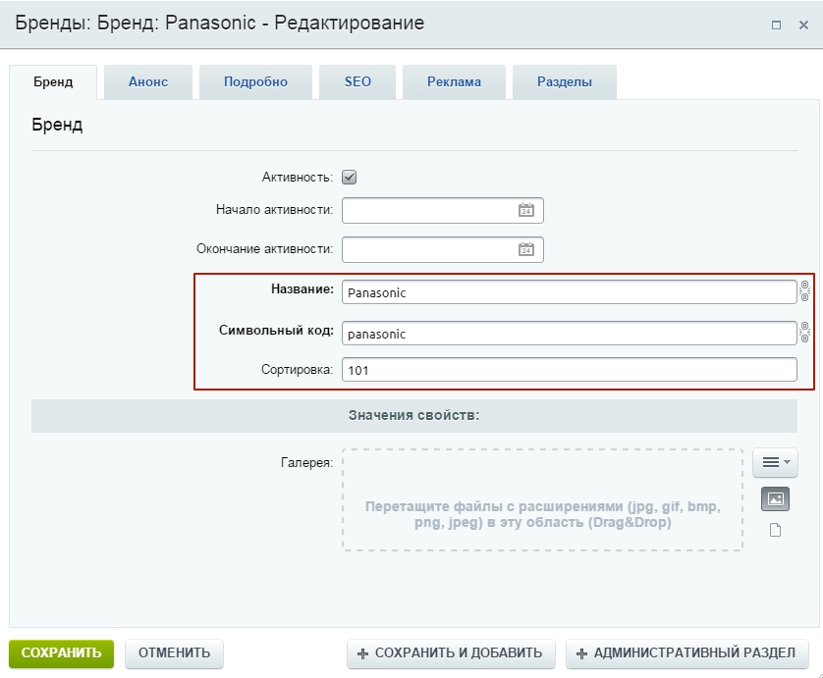
Task: Close the brand editing dialog
Action: 803,26
